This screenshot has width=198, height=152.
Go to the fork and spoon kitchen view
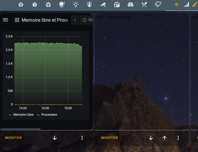click(x=144, y=4)
